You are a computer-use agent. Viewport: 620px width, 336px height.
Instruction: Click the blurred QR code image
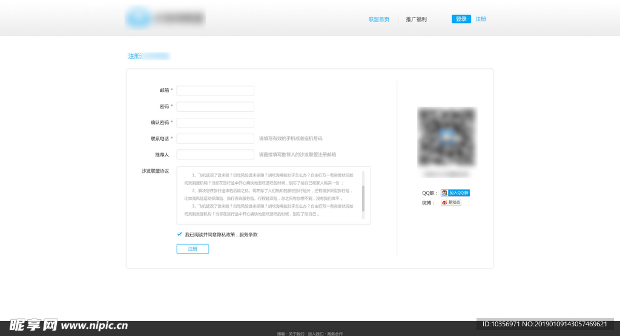[447, 137]
